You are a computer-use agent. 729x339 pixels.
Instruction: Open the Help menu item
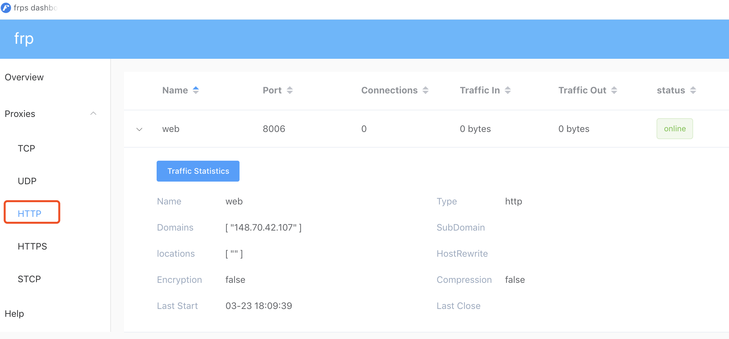click(14, 314)
